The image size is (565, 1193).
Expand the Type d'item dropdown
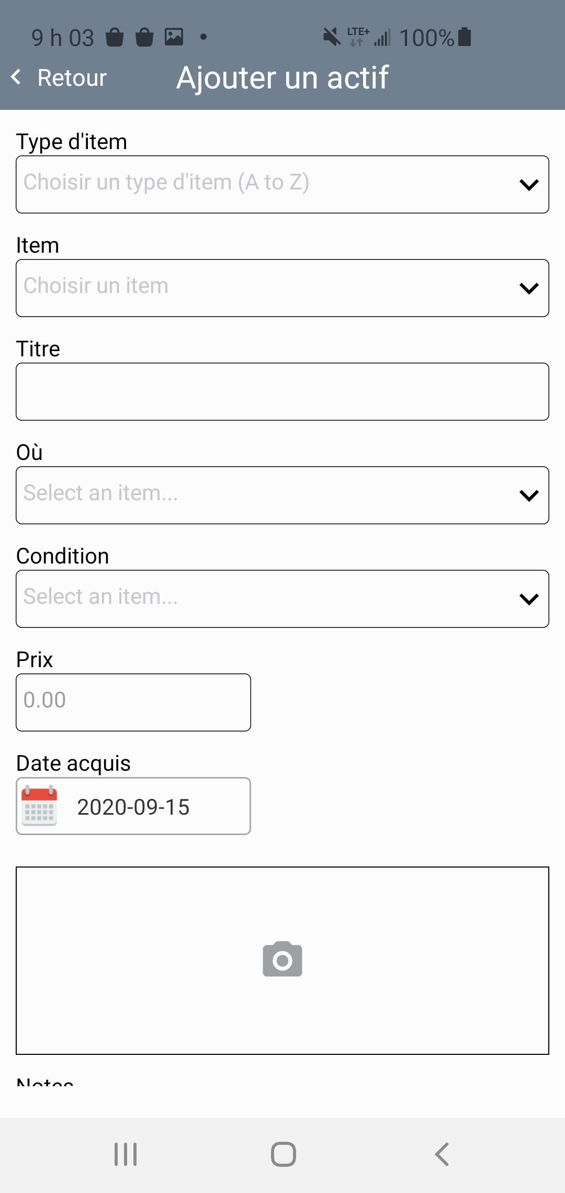pyautogui.click(x=282, y=184)
